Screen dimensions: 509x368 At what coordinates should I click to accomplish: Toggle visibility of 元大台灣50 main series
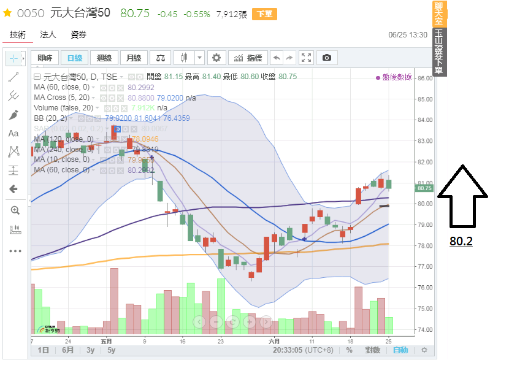(x=131, y=77)
